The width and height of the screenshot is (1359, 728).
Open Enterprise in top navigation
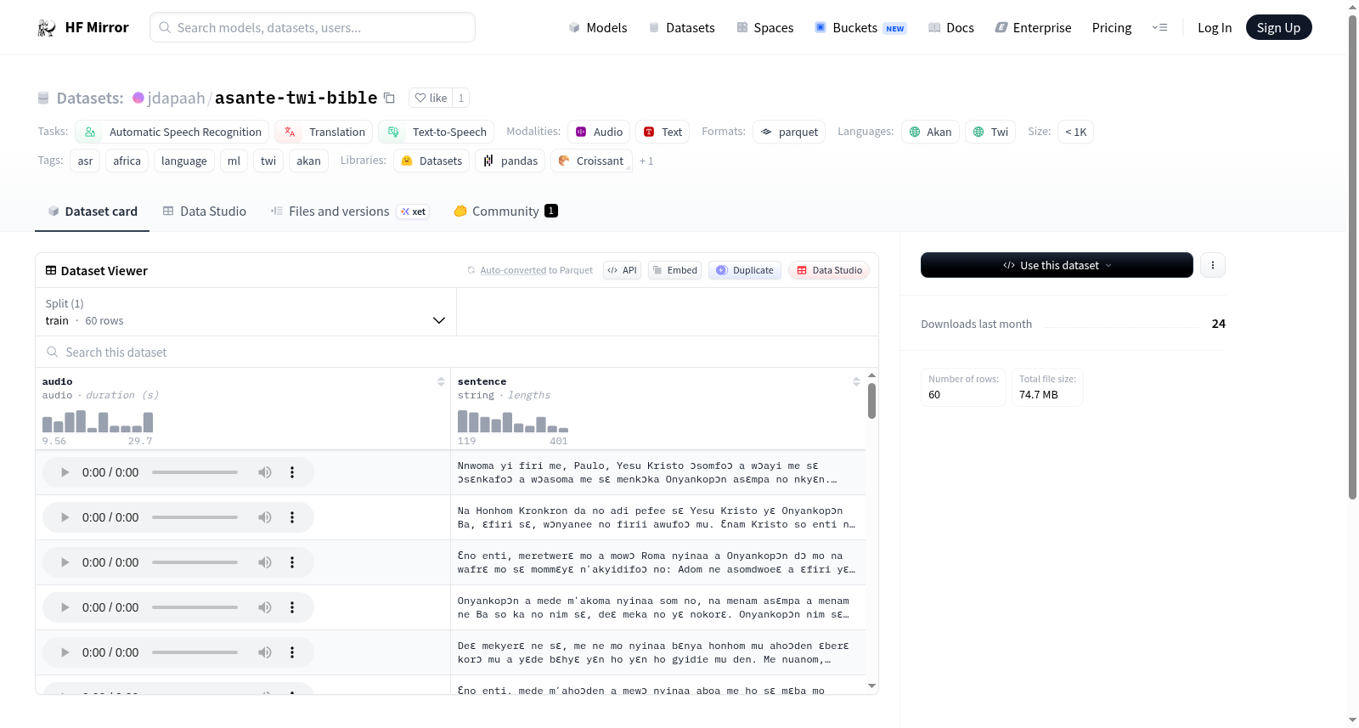click(x=1033, y=27)
